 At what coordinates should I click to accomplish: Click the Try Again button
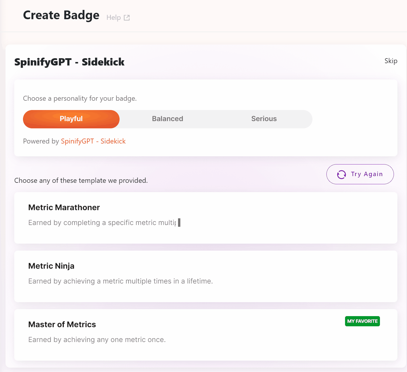tap(360, 174)
